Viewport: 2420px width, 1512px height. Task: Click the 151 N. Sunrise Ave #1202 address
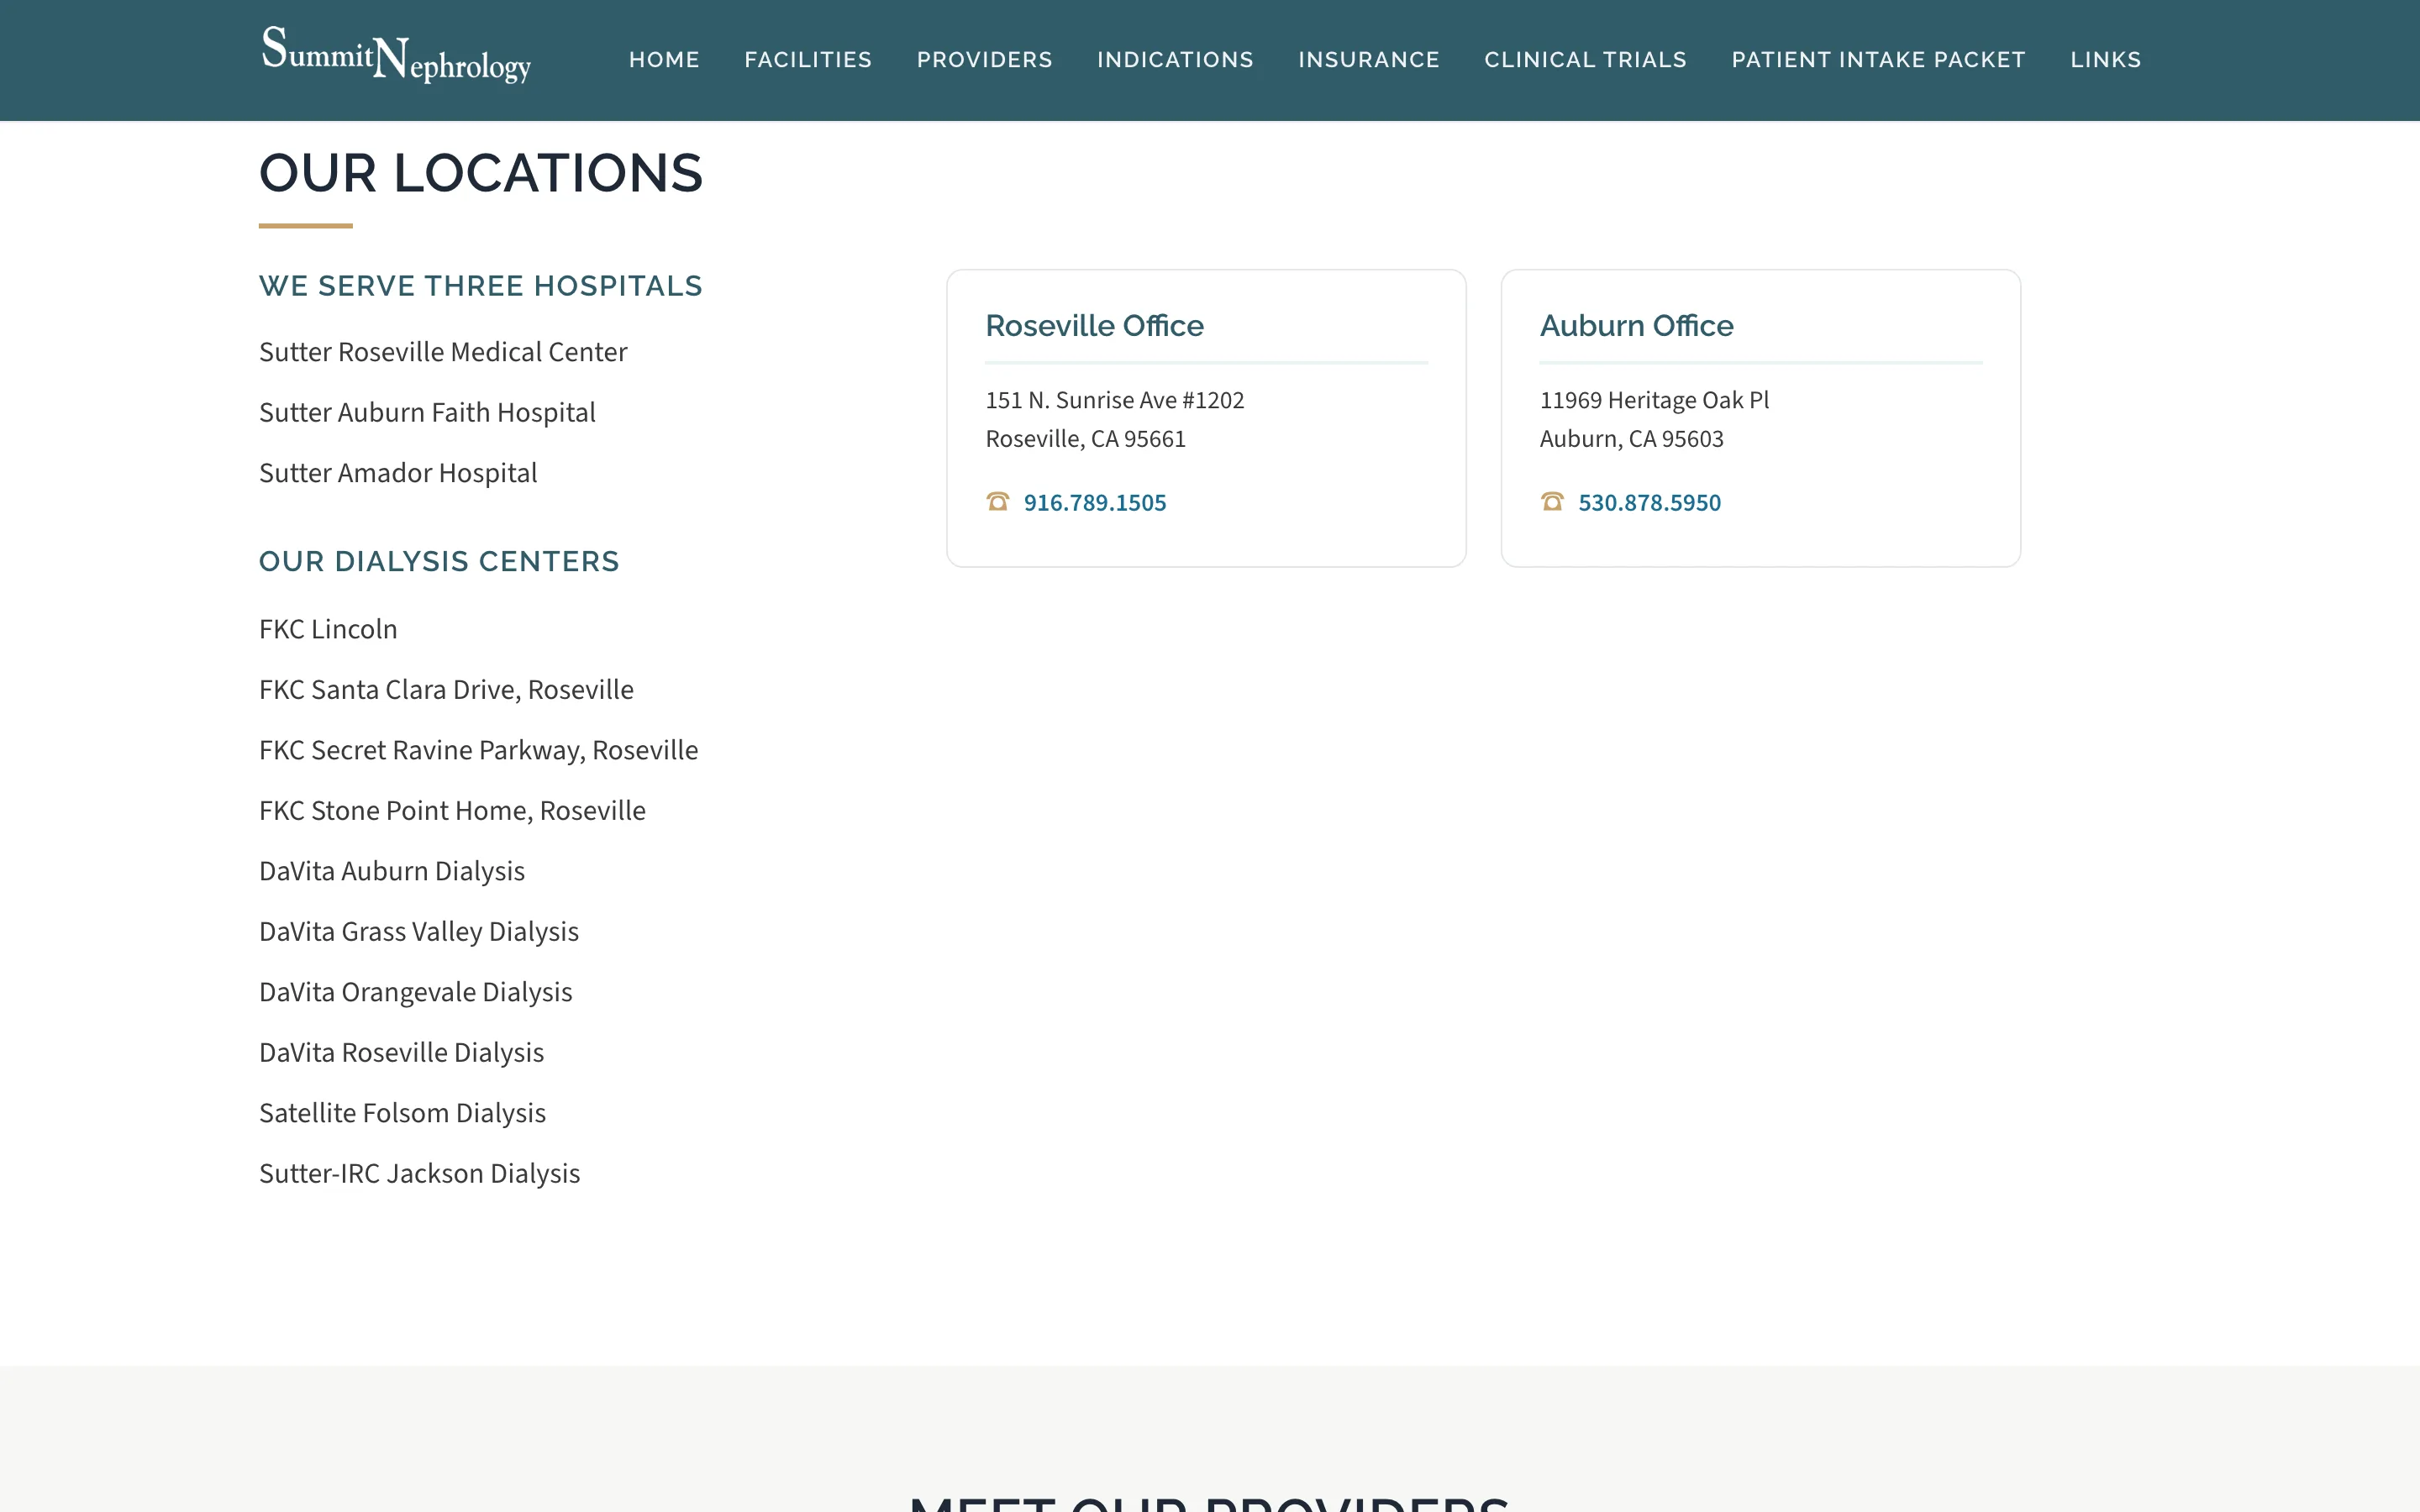tap(1114, 400)
